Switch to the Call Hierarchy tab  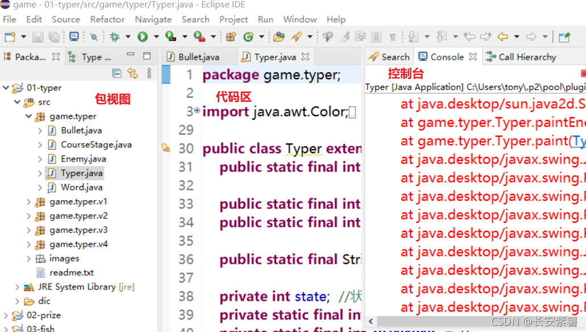(521, 57)
